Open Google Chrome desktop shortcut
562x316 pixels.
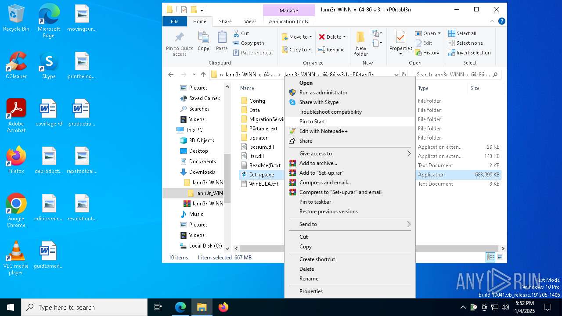tap(16, 211)
